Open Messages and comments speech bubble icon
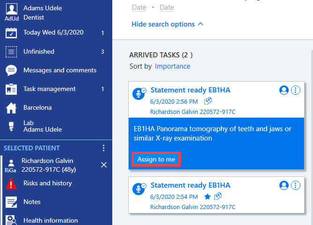313x225 pixels. pos(11,70)
